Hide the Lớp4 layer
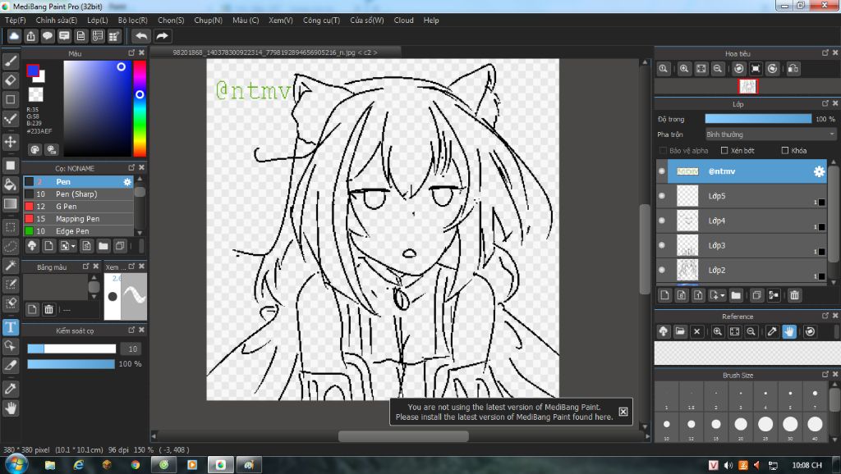 (x=662, y=221)
